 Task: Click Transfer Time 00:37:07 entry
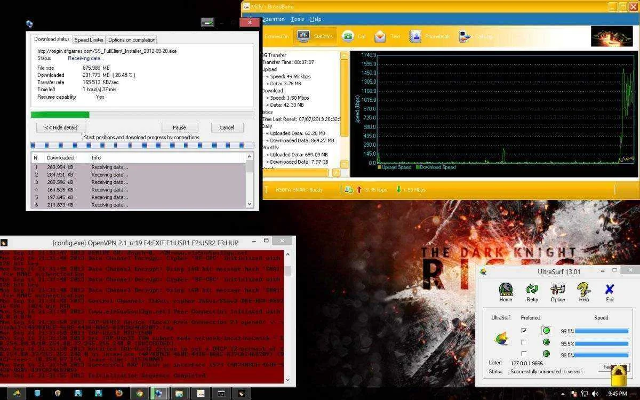coord(287,62)
